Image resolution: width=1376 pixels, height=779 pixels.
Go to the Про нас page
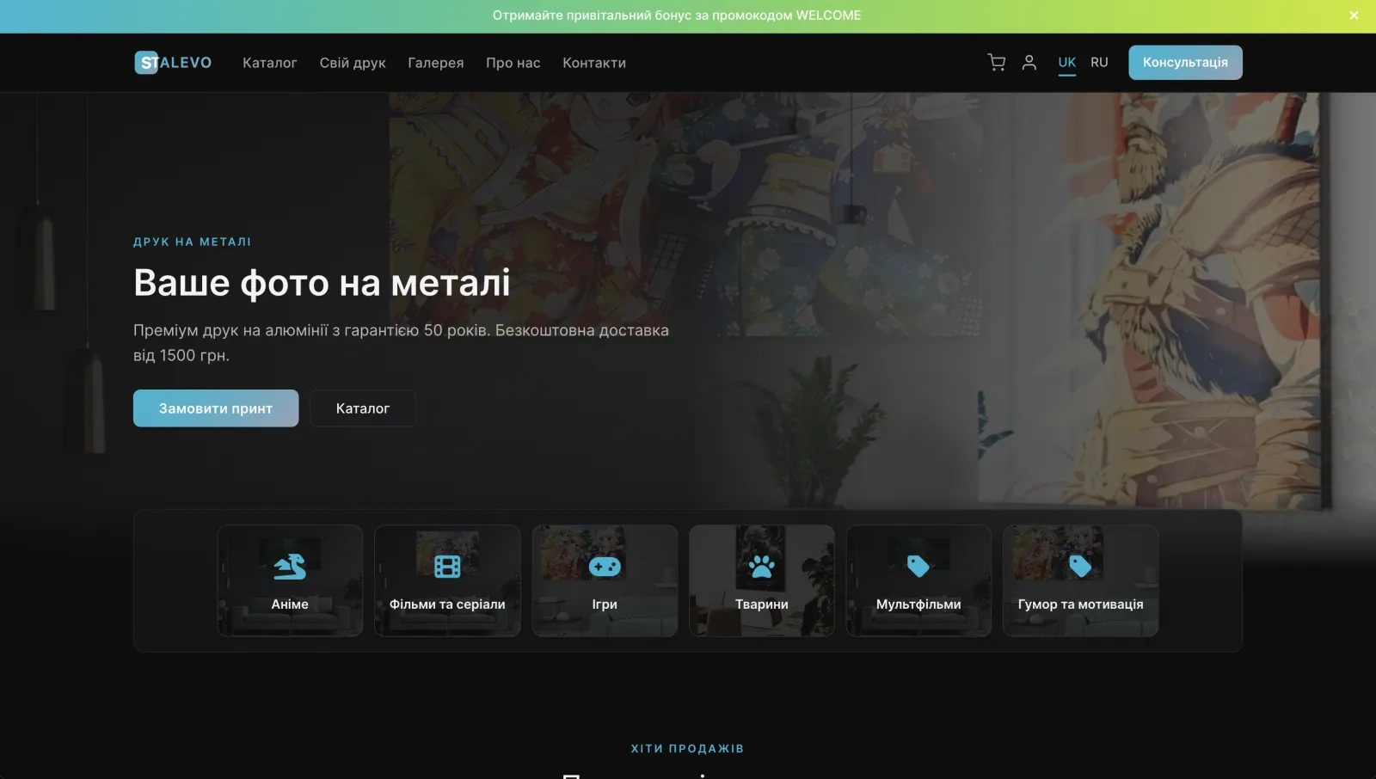(513, 63)
